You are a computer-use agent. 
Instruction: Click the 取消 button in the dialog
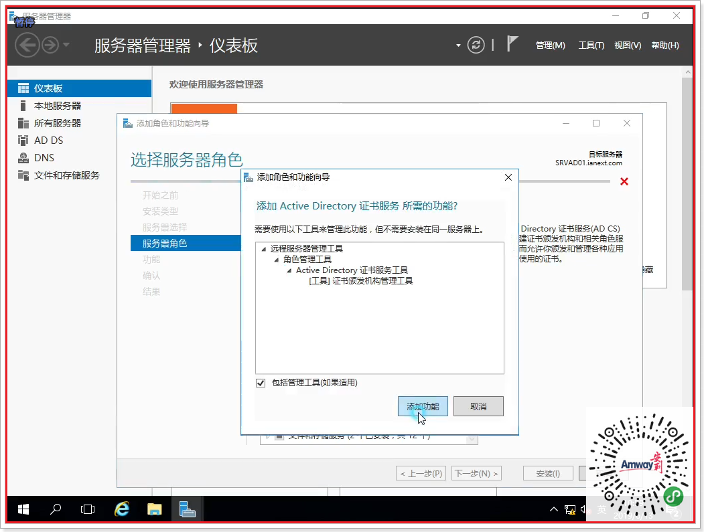coord(478,406)
